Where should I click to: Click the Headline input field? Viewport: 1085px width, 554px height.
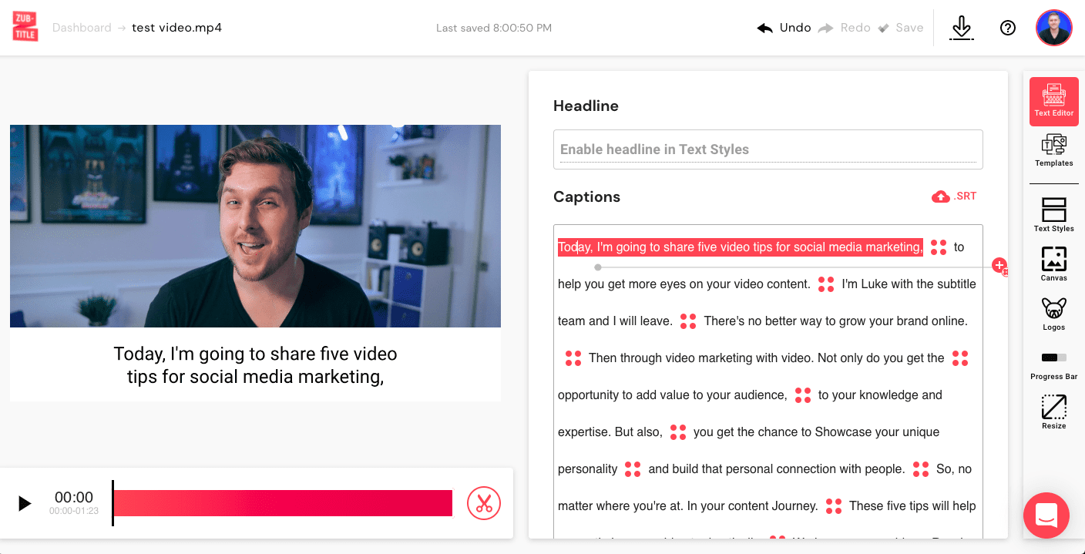768,149
